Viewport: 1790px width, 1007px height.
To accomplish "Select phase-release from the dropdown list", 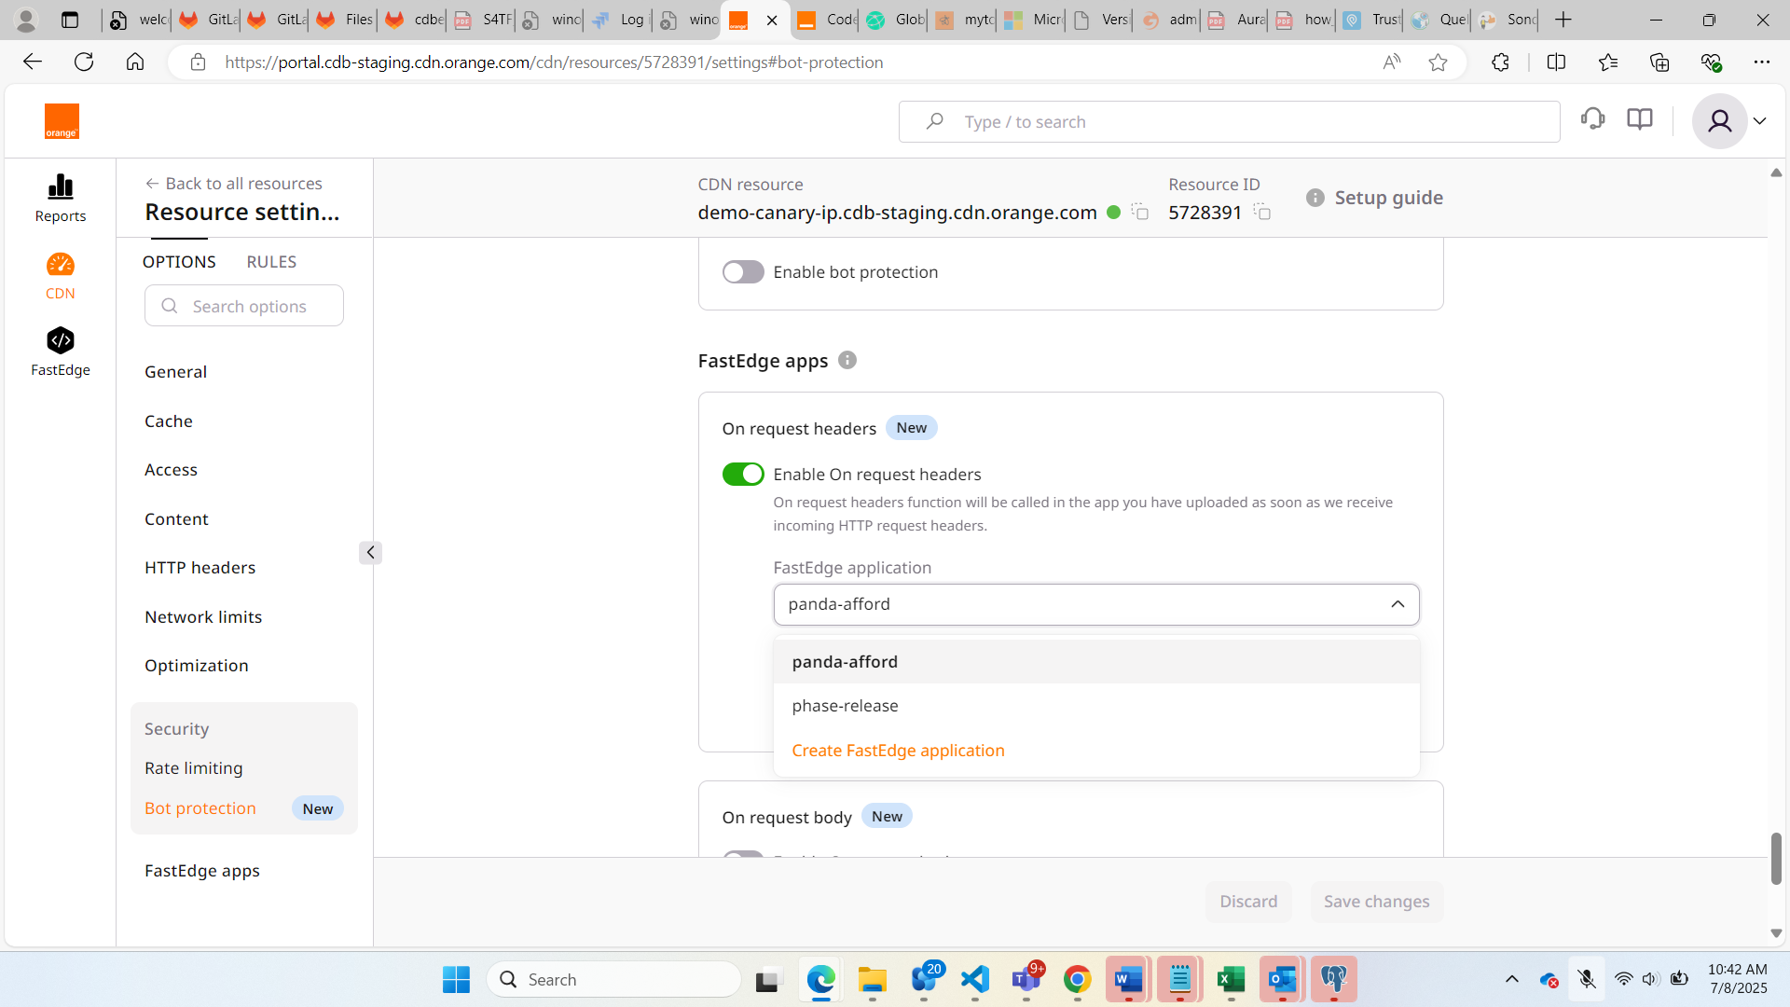I will [845, 706].
